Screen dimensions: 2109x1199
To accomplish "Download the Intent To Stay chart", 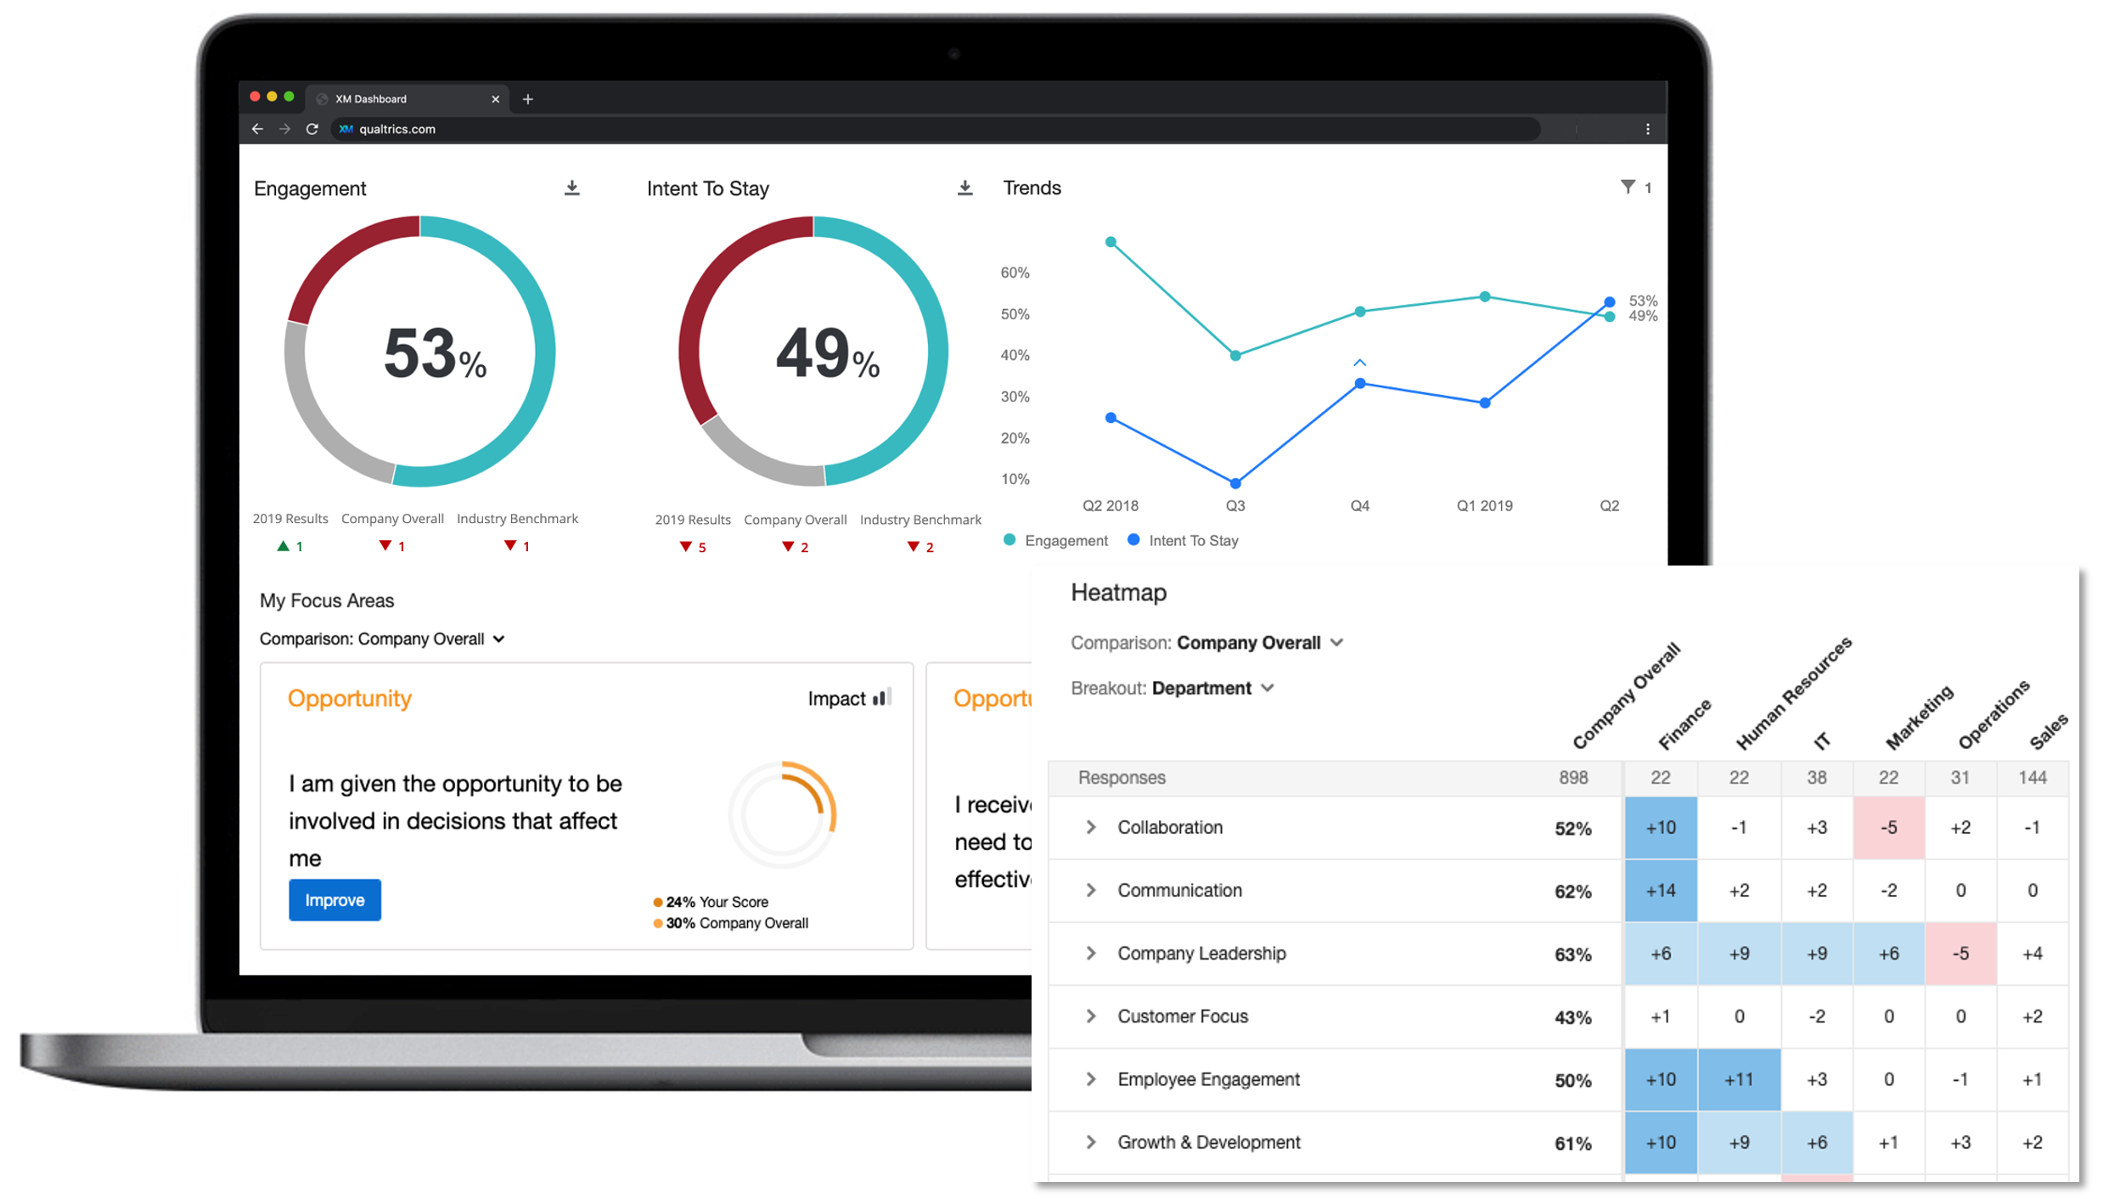I will pyautogui.click(x=965, y=188).
